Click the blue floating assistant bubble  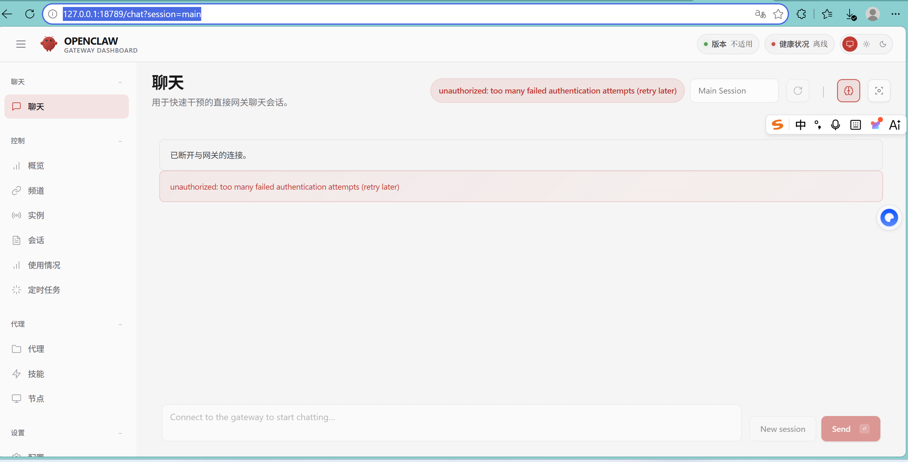click(889, 217)
